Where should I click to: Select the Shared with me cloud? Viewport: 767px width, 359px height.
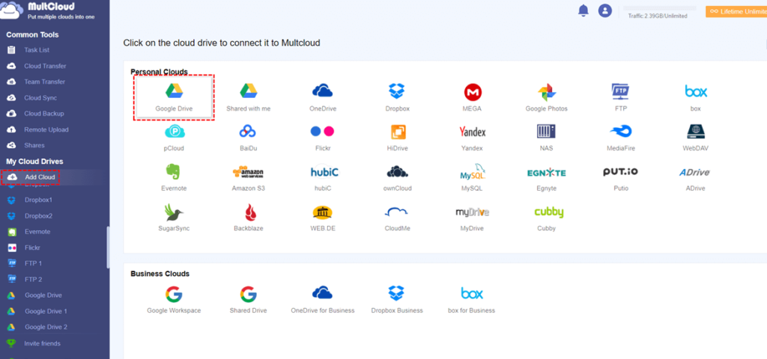coord(249,97)
